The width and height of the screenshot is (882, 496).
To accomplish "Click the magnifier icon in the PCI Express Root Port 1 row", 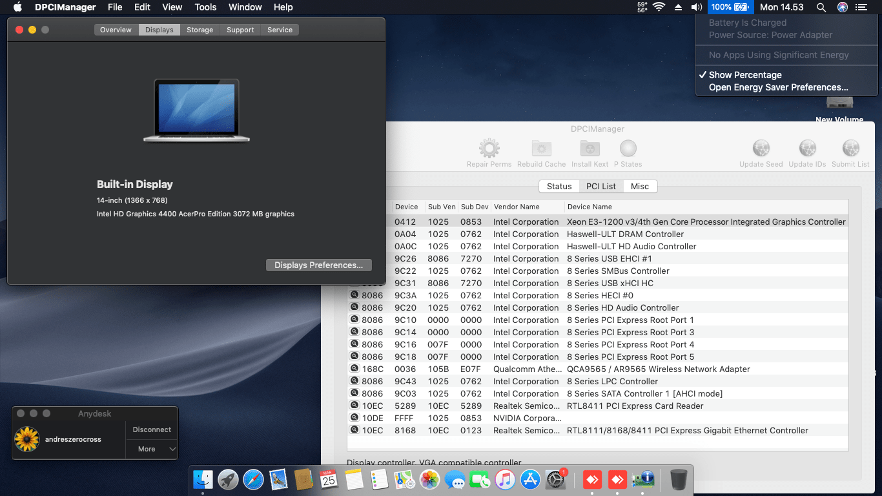I will [354, 320].
